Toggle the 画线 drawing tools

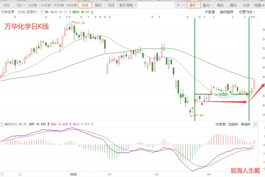click(233, 5)
